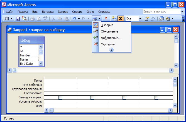This screenshot has width=186, height=122.
Task: Click the 'Введите вопрос' help input box
Action: [x=161, y=12]
